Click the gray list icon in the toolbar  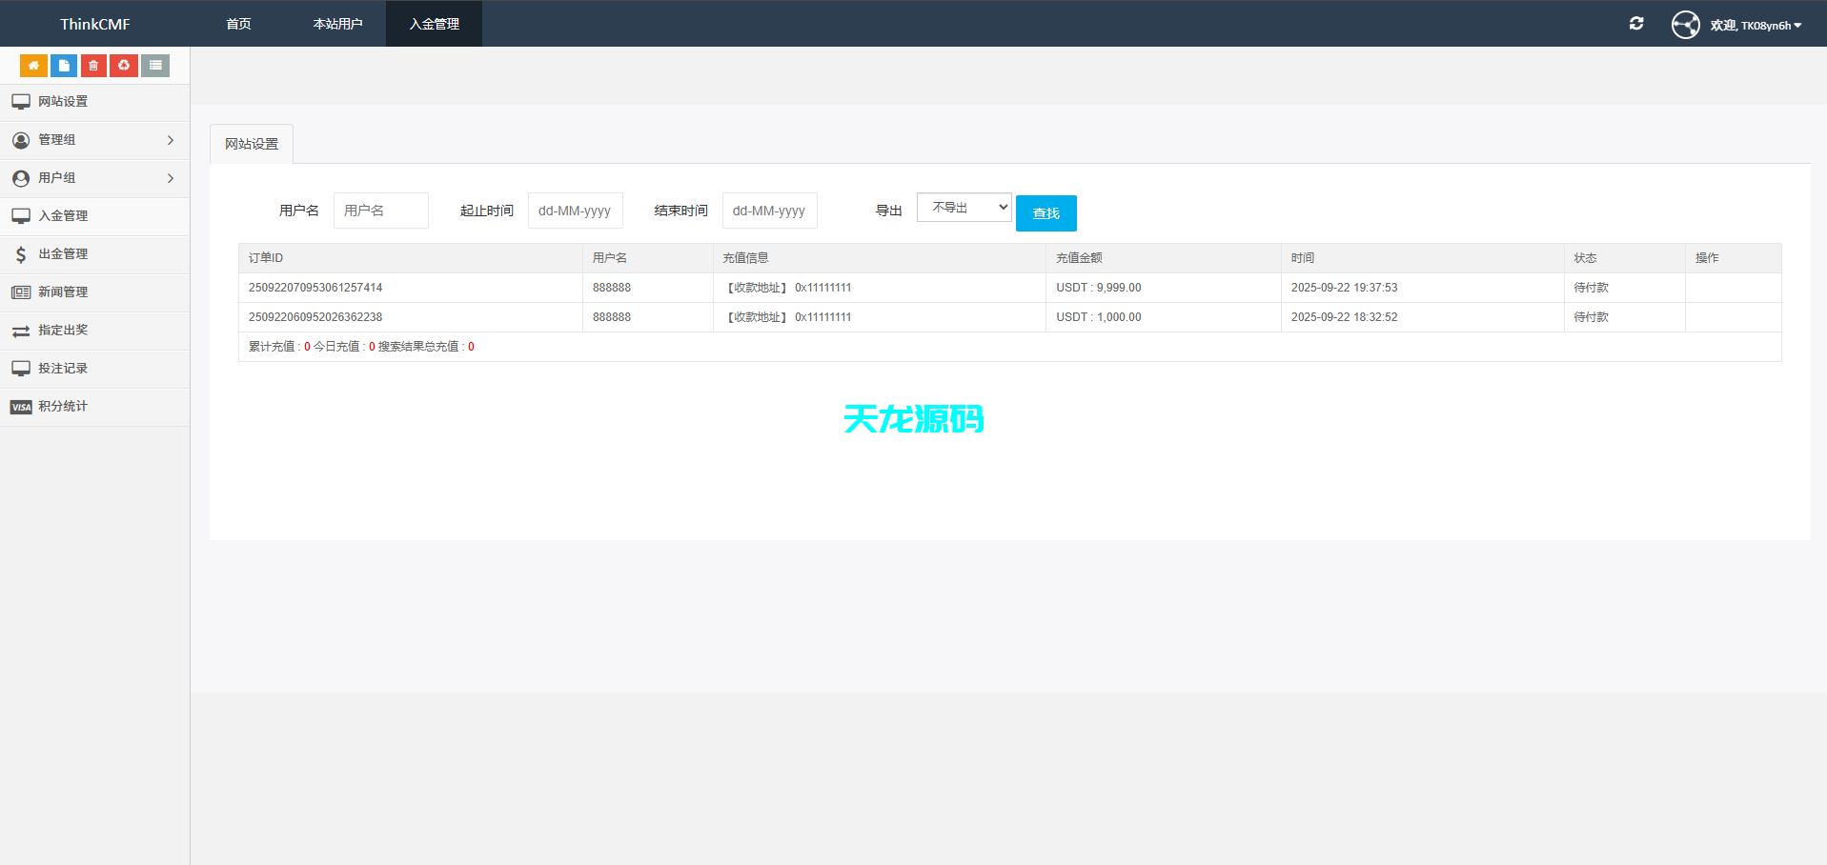(154, 65)
